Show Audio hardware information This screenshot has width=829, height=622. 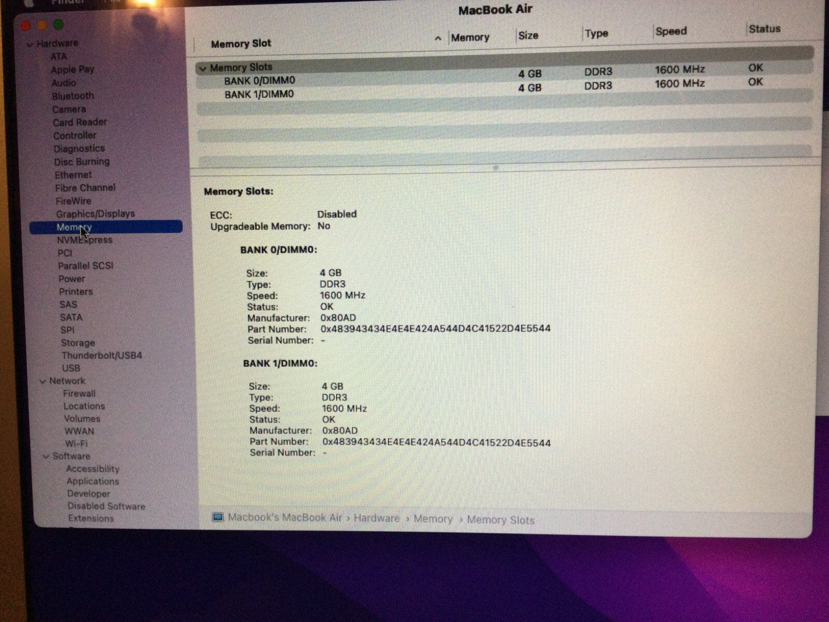point(64,83)
